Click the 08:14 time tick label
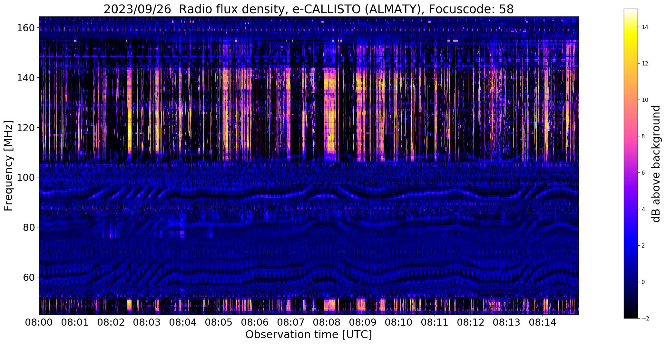The width and height of the screenshot is (666, 344). (x=543, y=322)
